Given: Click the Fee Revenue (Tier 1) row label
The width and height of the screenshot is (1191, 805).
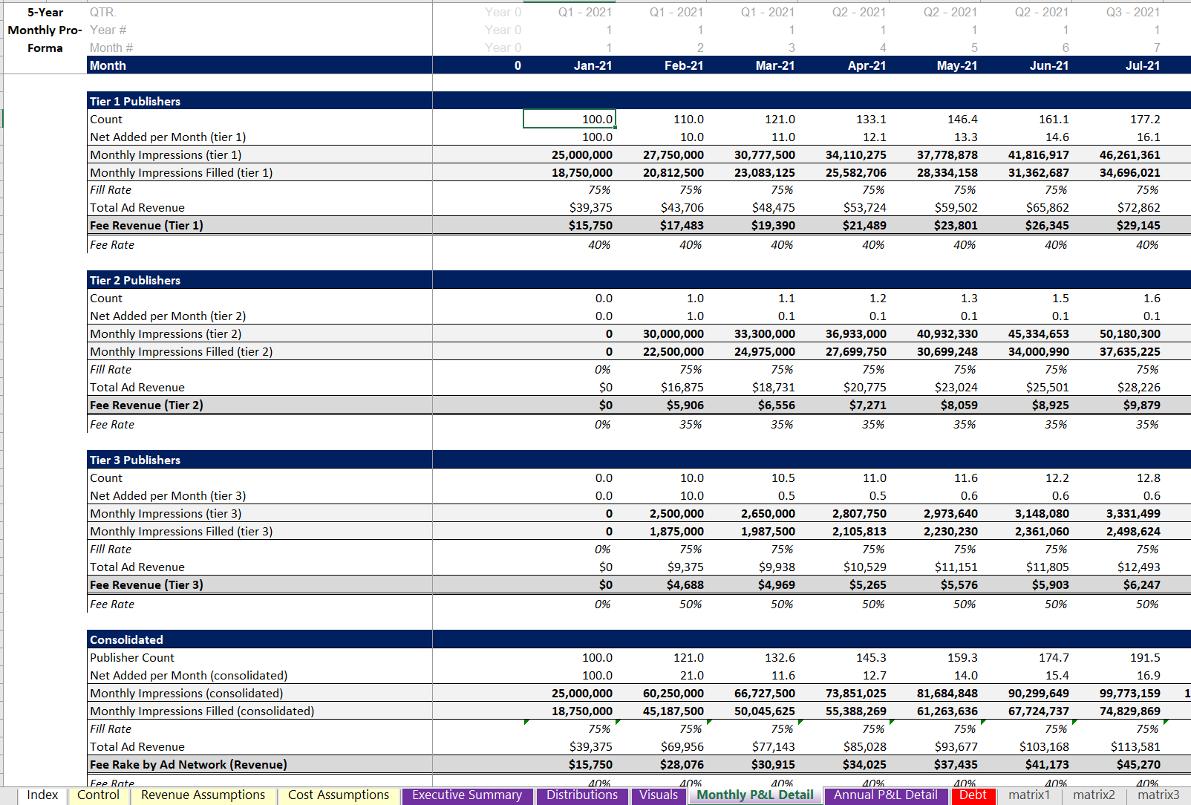Looking at the screenshot, I should coord(146,225).
